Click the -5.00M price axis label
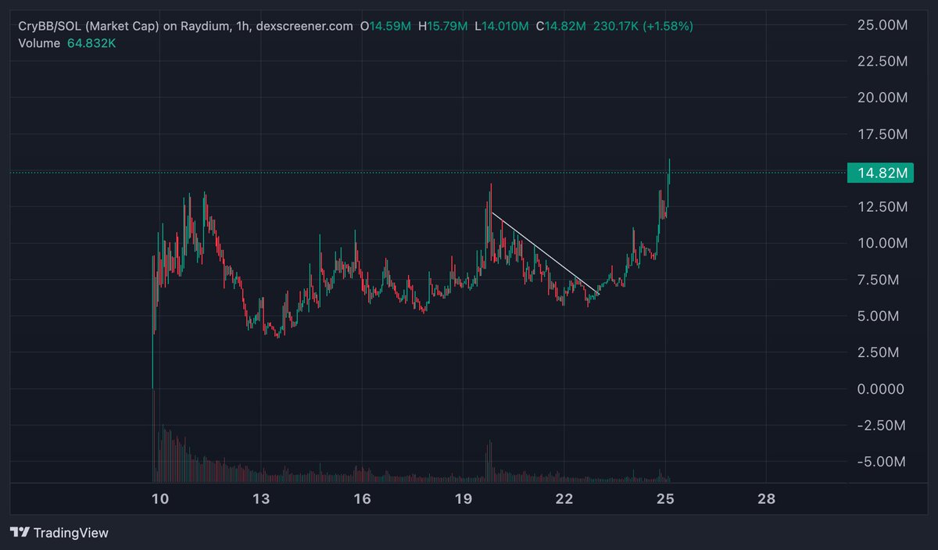 tap(880, 462)
